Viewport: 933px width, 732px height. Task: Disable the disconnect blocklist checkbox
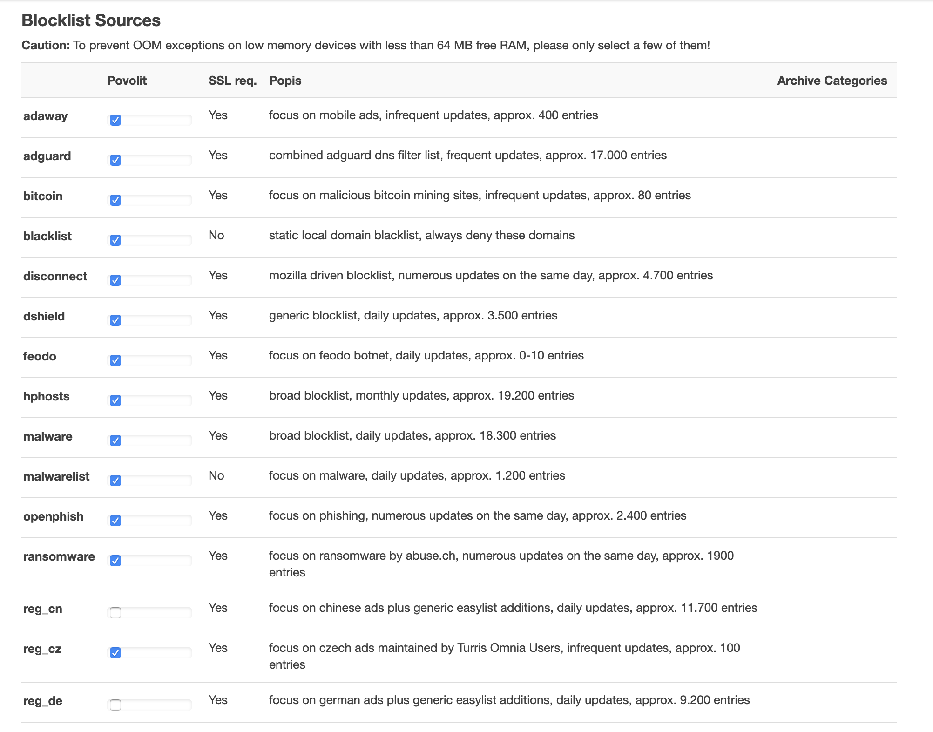[115, 280]
